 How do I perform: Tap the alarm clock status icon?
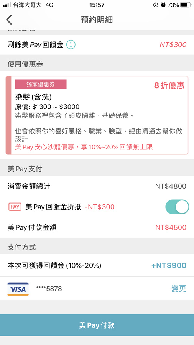point(163,5)
